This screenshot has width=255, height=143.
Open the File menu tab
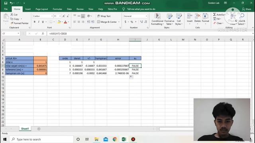(x=6, y=9)
